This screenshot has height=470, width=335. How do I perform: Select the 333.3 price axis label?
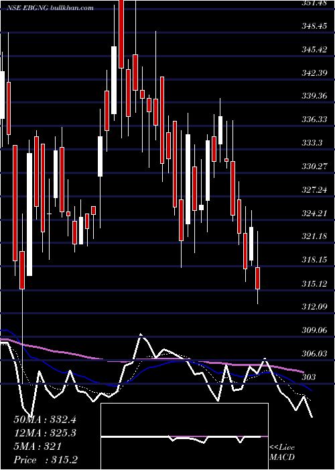point(312,143)
